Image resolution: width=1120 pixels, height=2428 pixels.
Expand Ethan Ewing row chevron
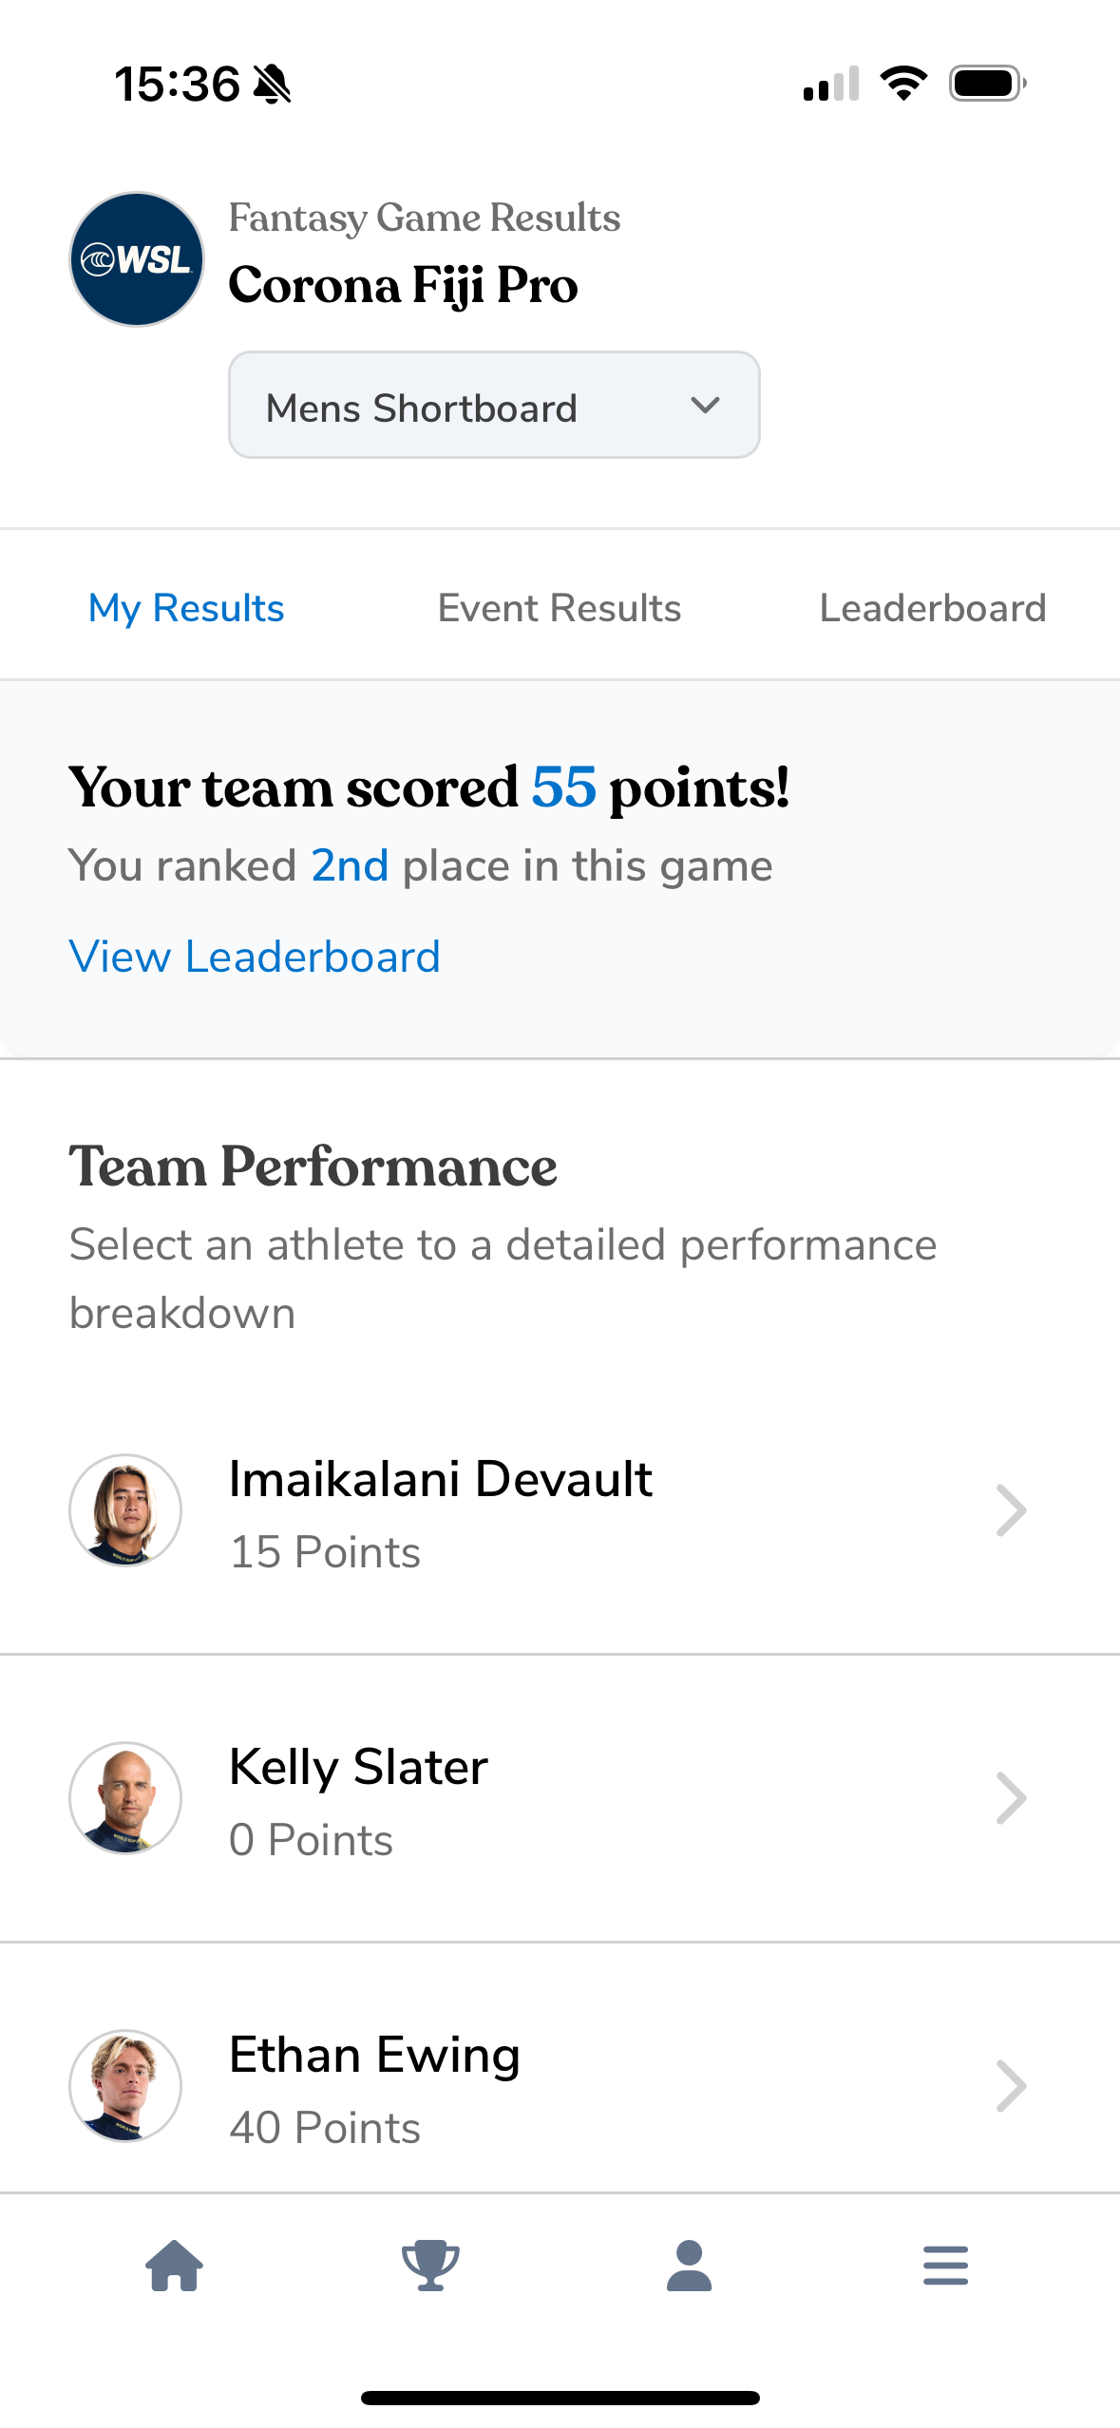click(x=1011, y=2086)
